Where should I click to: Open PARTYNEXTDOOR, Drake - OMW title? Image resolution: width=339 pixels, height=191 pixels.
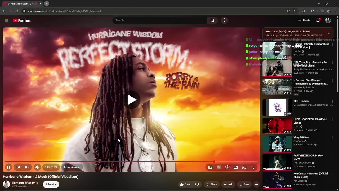[308, 157]
